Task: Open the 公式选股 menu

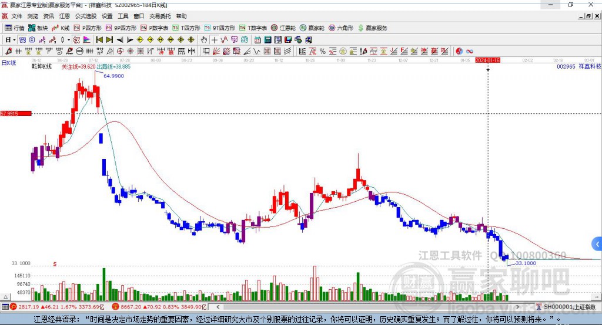Action: point(86,16)
